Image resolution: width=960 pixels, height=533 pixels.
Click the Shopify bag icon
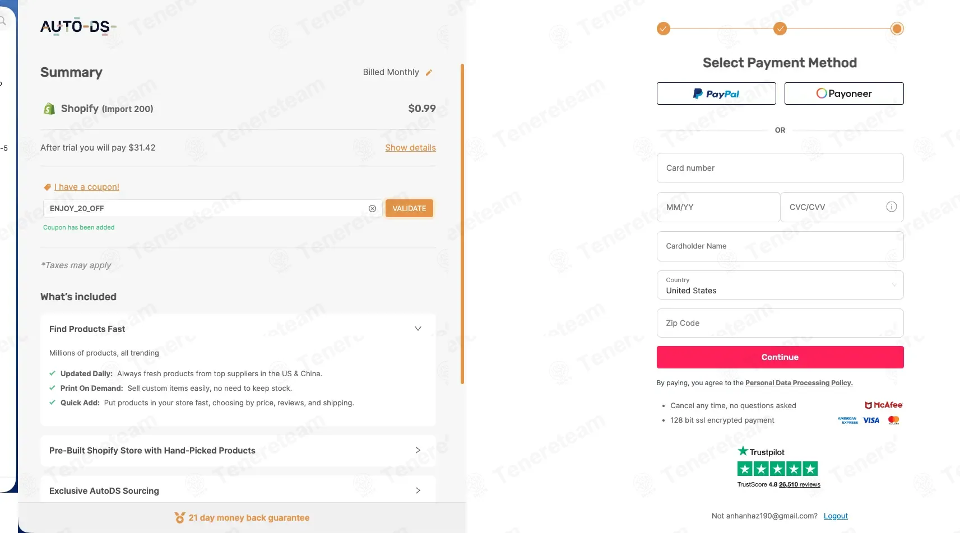point(49,109)
